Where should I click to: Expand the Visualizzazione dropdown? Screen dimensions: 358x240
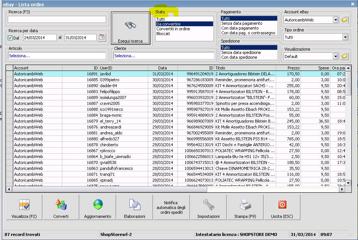pyautogui.click(x=335, y=56)
